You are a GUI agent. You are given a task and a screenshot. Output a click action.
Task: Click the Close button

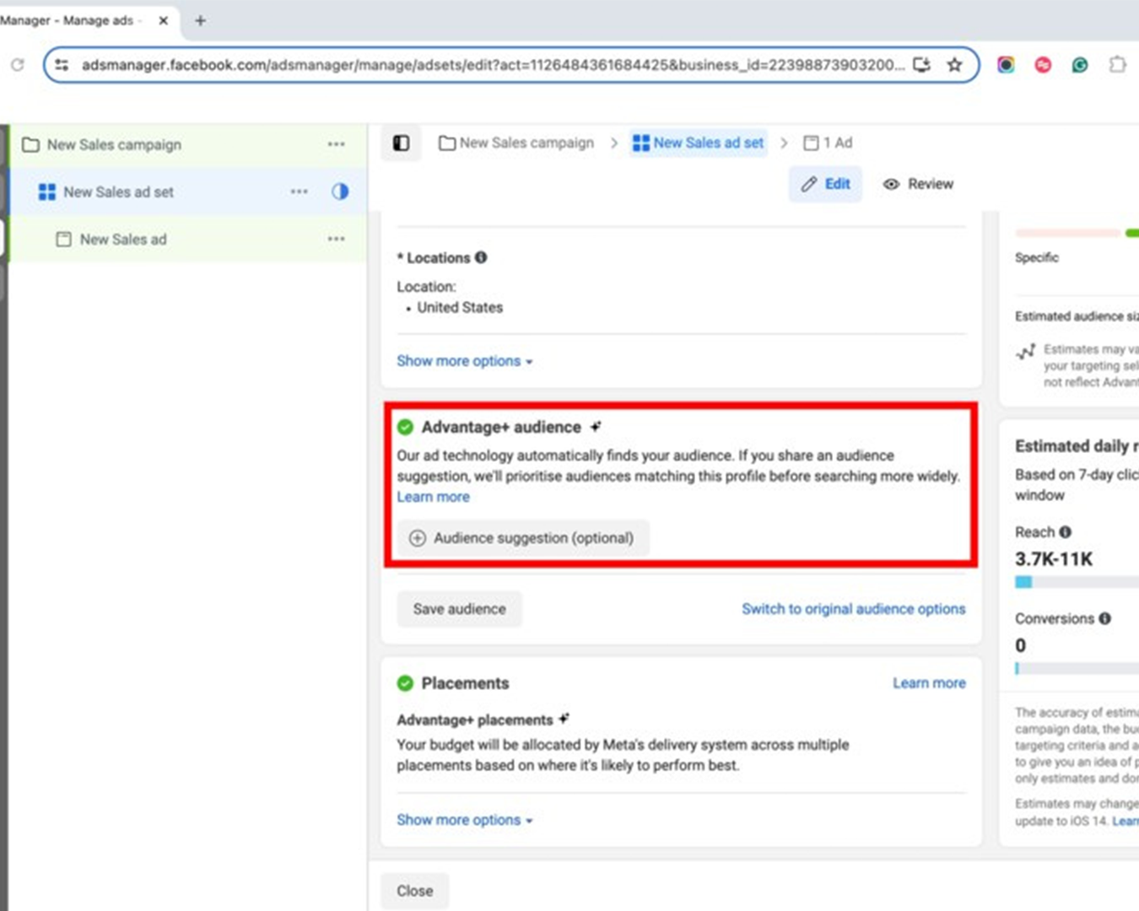pos(414,891)
